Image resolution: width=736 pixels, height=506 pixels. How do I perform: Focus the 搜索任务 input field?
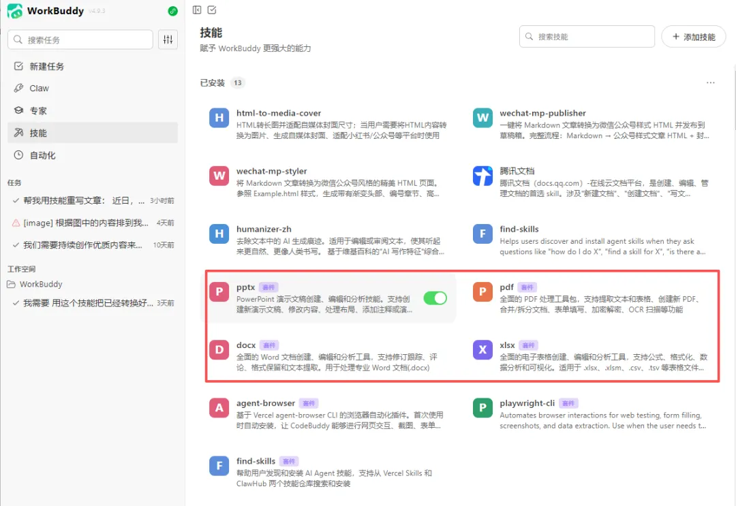tap(80, 40)
